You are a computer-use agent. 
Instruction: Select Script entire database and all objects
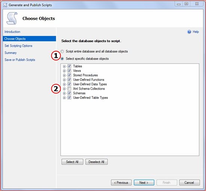[62, 51]
